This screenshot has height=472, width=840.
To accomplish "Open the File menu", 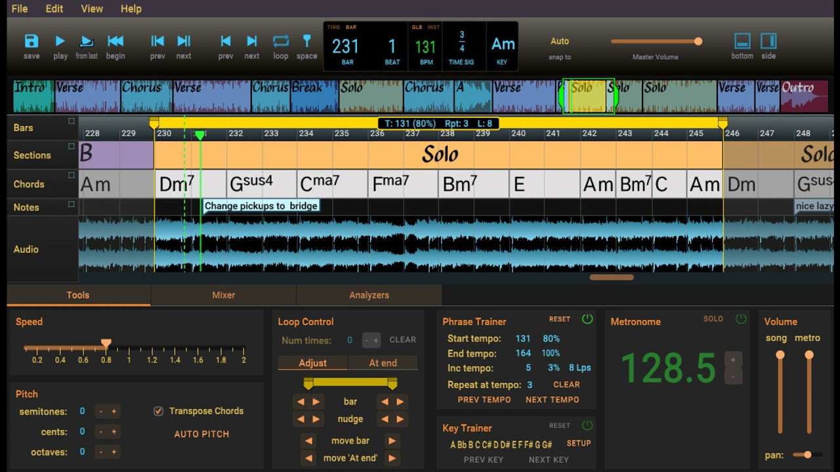I will pos(20,9).
